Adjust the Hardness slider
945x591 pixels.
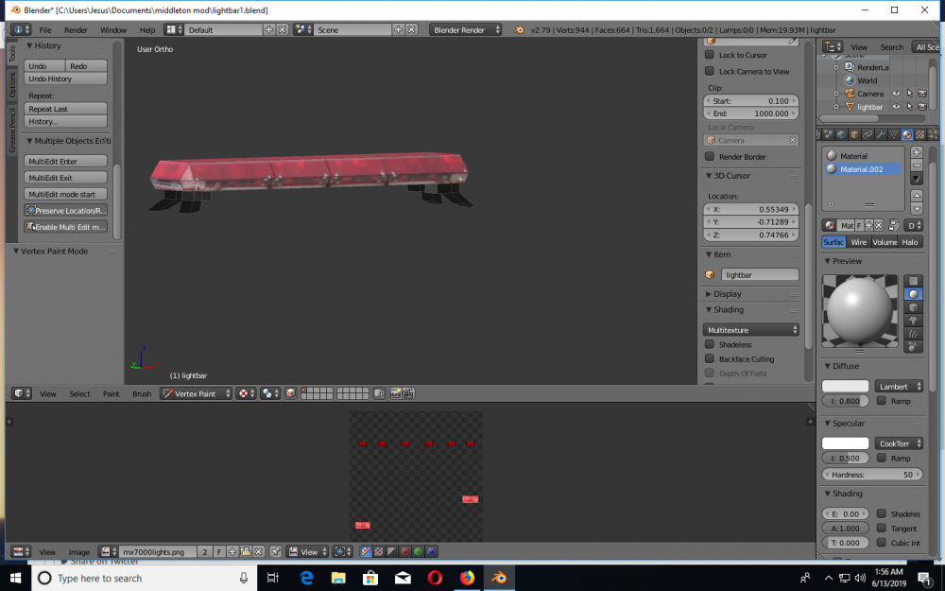[872, 475]
